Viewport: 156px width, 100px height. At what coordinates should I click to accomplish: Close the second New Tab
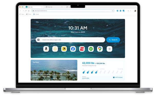coord(62,7)
